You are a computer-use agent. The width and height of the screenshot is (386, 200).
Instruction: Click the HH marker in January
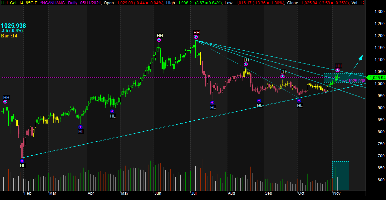pos(5,102)
